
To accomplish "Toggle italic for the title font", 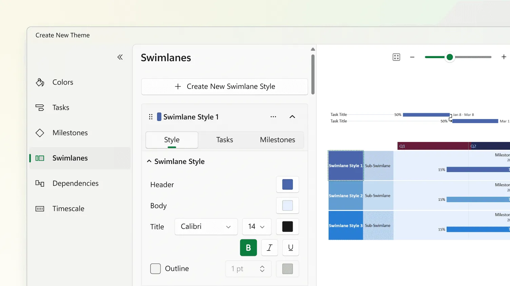I will point(270,248).
